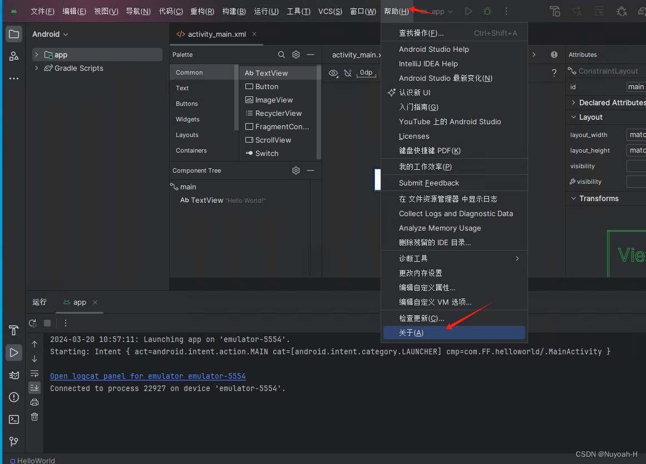
Task: Expand Declared Attributes section
Action: point(574,102)
